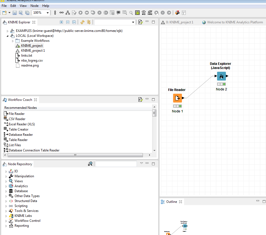Click Execute and open views icon

click(x=93, y=13)
